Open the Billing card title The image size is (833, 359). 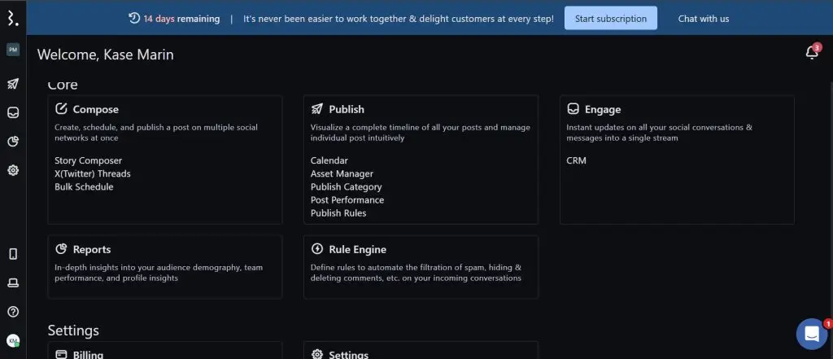tap(88, 355)
